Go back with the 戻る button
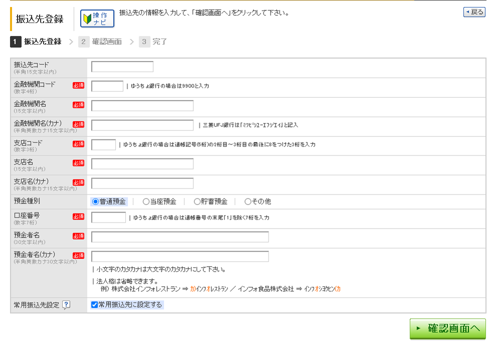 [474, 12]
